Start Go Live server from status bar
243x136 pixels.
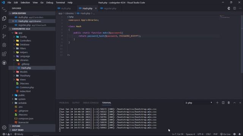(x=225, y=134)
